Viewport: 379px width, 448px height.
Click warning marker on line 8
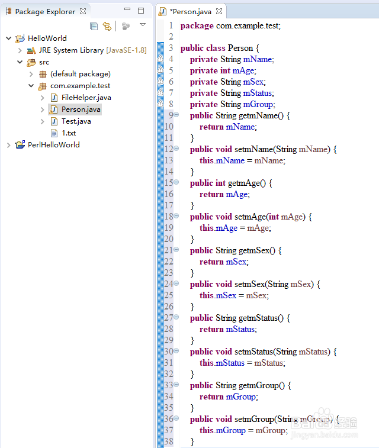tap(160, 103)
